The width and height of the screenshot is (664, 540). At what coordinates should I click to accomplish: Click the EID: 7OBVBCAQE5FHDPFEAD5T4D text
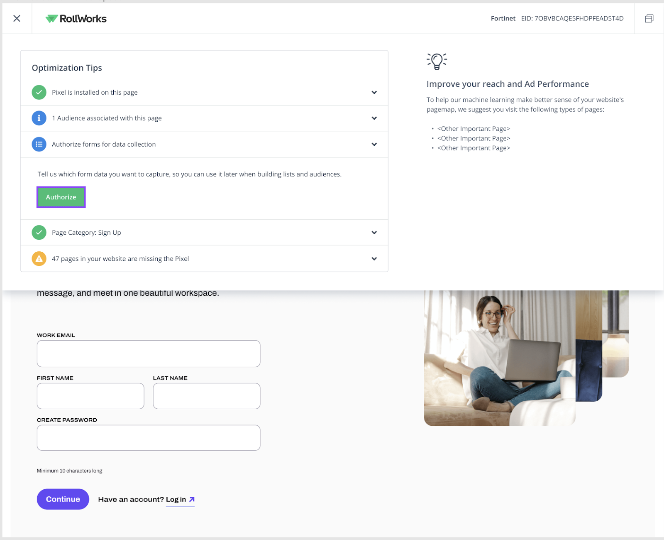click(x=572, y=18)
